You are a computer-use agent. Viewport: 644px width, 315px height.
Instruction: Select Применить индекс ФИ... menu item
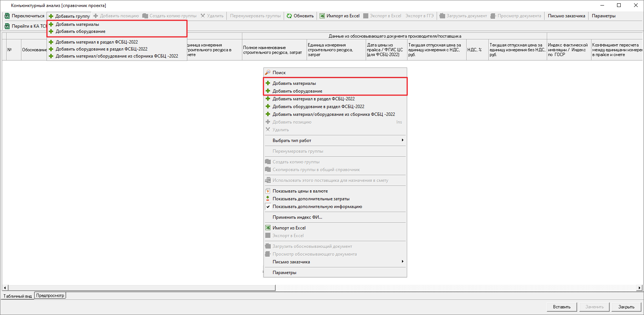297,217
